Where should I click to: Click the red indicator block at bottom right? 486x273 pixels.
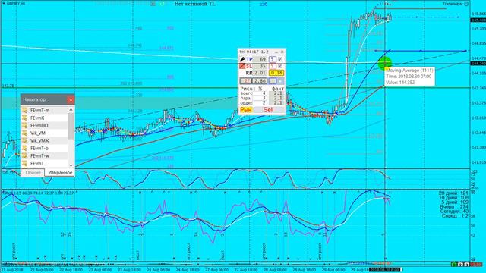click(x=476, y=265)
